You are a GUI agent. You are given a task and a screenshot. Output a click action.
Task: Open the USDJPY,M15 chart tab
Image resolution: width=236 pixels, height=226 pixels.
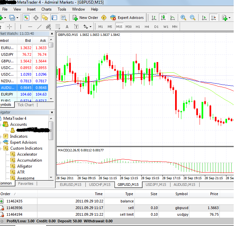156,185
